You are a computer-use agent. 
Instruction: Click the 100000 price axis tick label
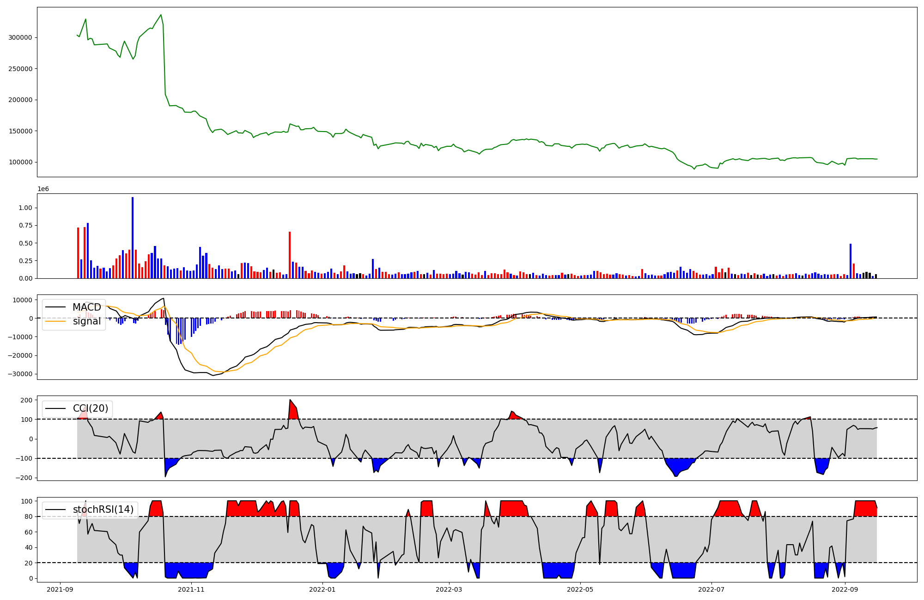pos(21,162)
